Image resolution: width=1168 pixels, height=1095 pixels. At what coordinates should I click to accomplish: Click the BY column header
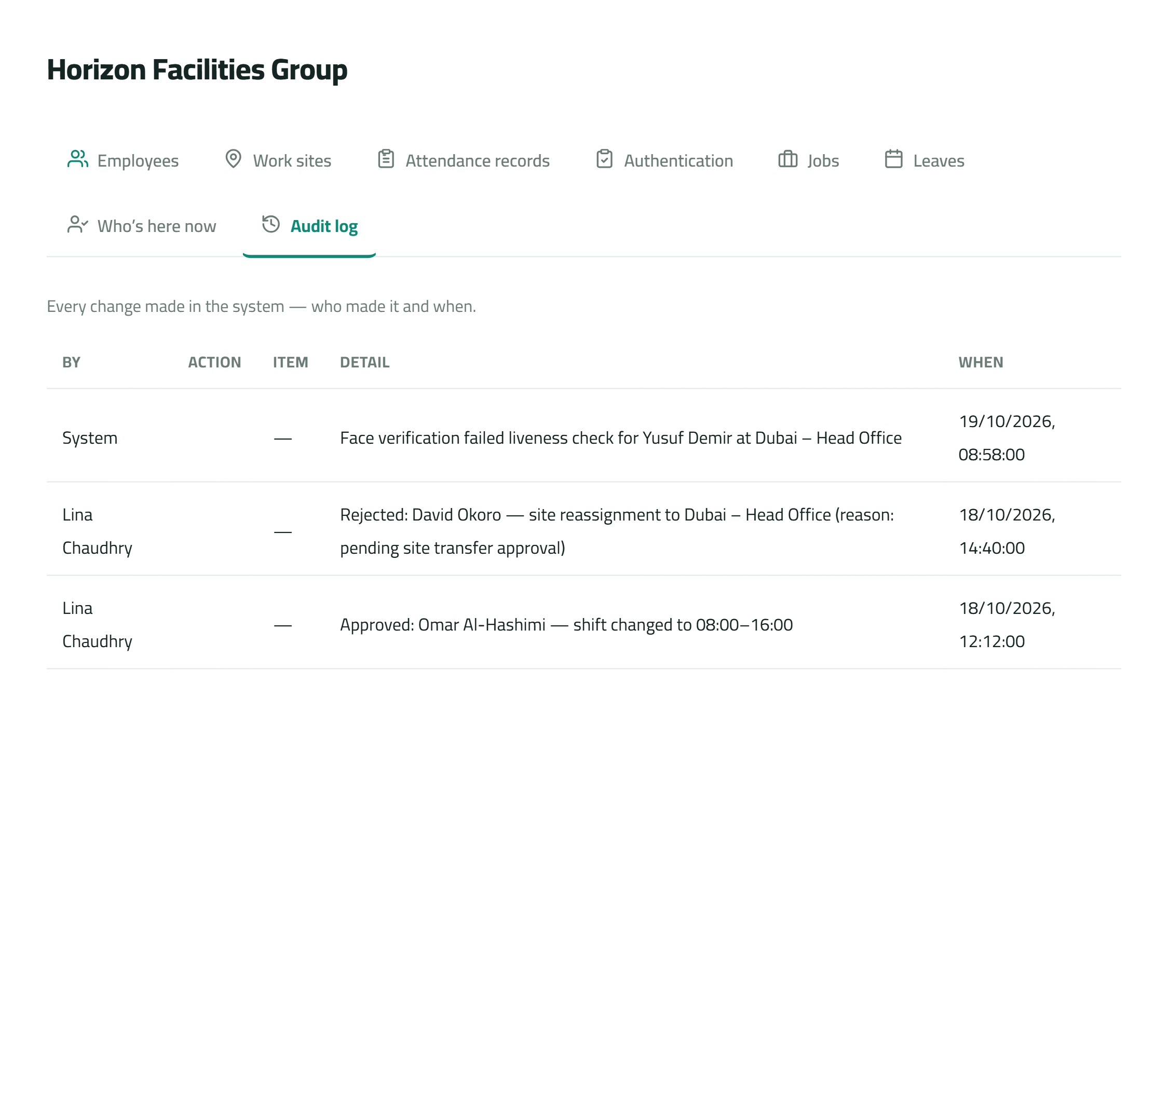tap(72, 362)
